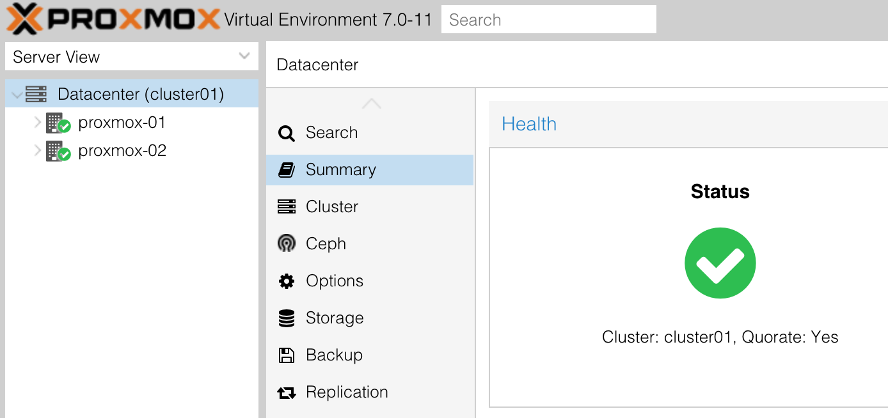Open the Cluster menu item
This screenshot has width=888, height=418.
(331, 207)
